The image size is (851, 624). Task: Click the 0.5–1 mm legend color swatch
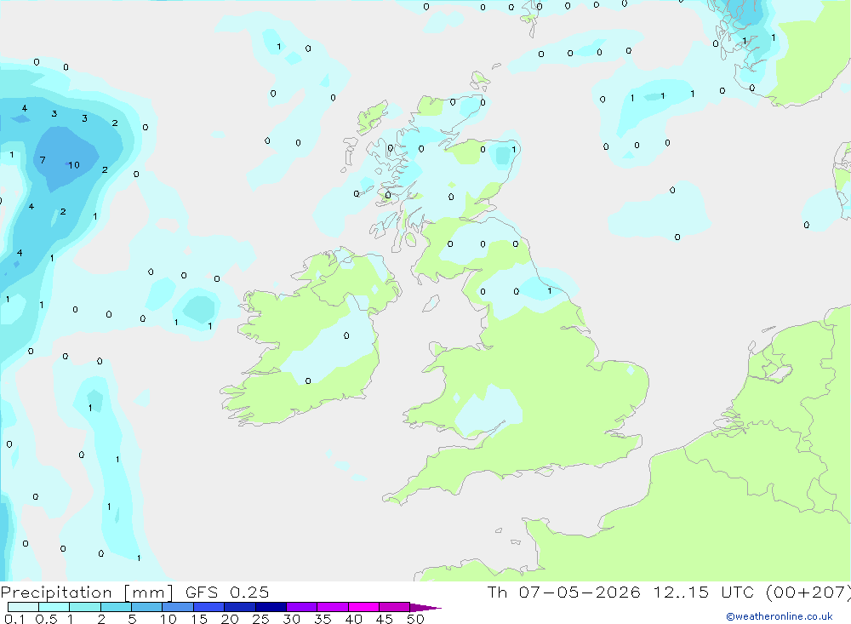(x=54, y=607)
